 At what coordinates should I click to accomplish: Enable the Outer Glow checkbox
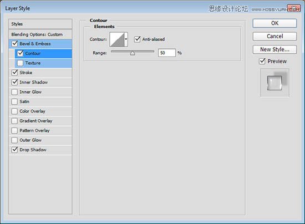pos(14,140)
